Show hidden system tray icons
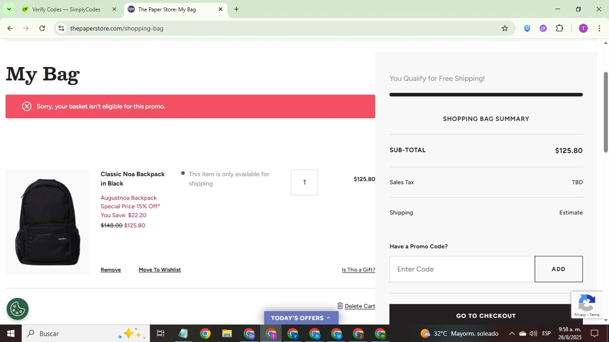609x342 pixels. click(x=512, y=333)
